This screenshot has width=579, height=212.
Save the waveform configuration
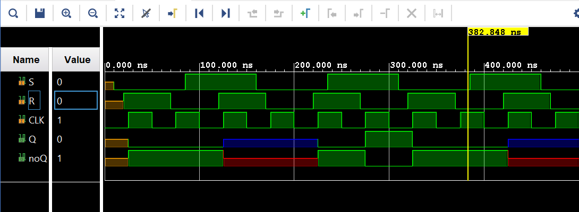click(x=39, y=14)
